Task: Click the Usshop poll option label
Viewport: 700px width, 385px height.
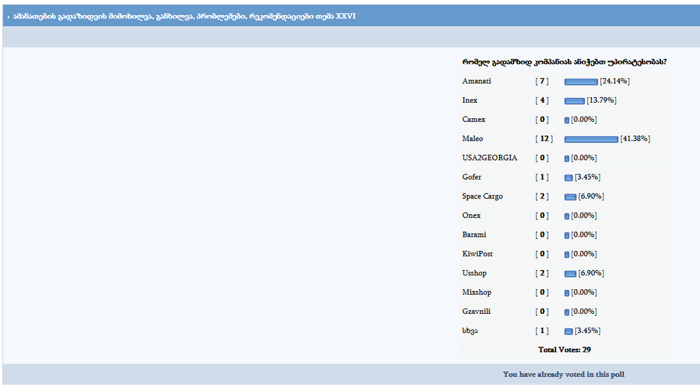Action: click(474, 273)
